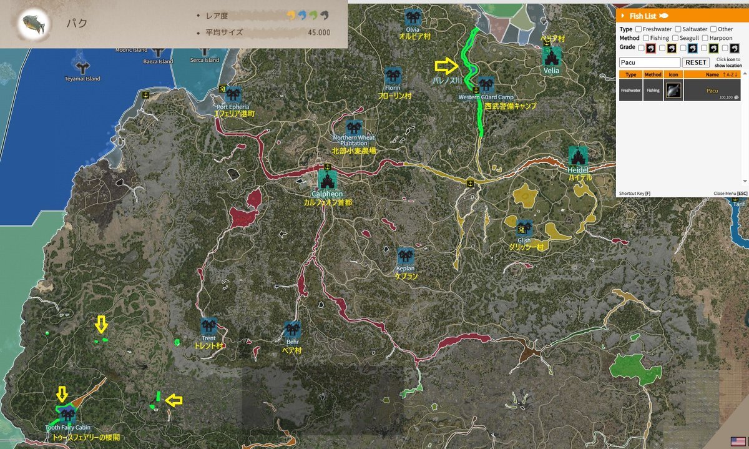Click the Name column header

pos(712,74)
